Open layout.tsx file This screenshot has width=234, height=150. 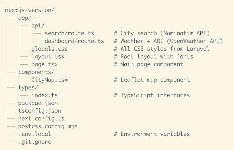click(x=48, y=57)
